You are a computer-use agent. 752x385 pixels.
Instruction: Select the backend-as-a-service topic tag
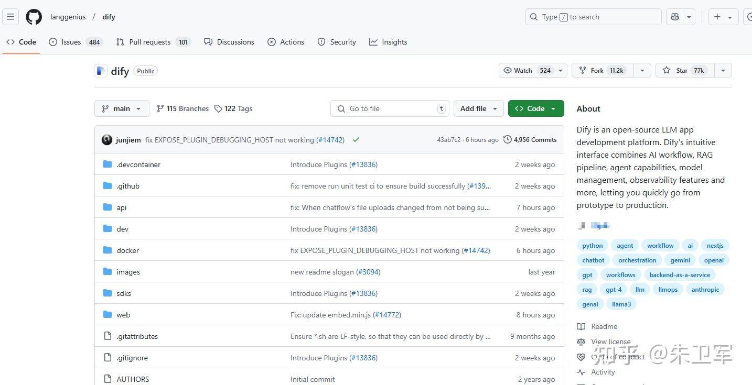coord(680,275)
